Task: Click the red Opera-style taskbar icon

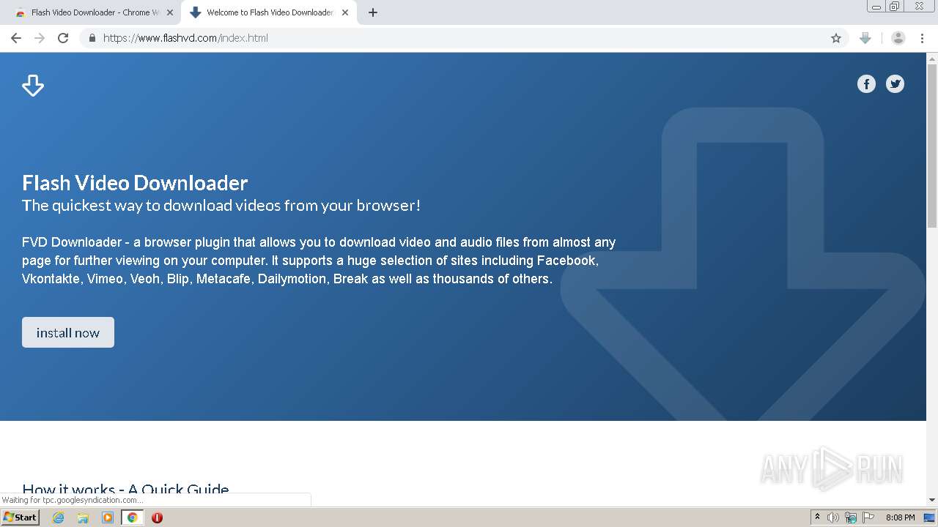Action: 157,517
